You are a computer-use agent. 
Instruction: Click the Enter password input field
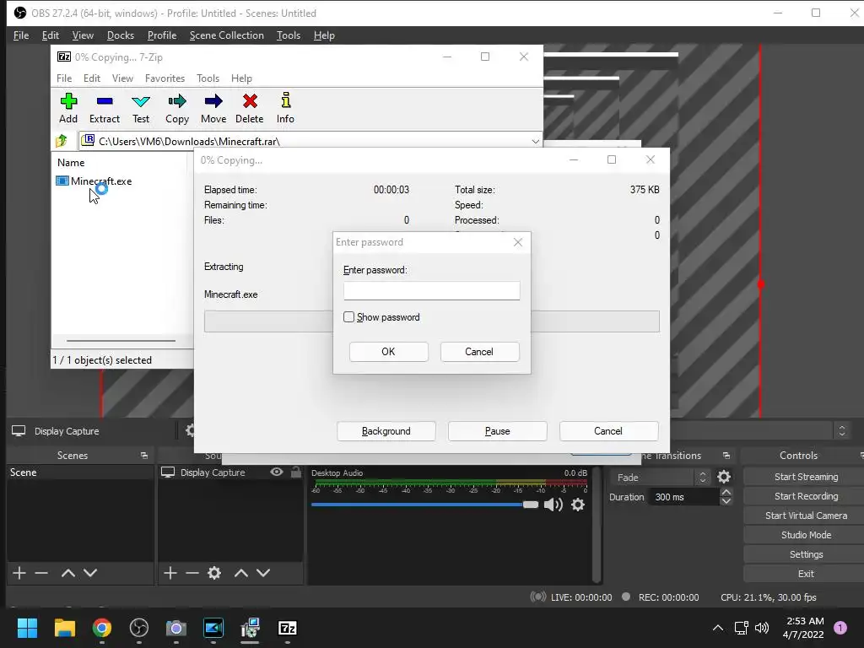431,291
